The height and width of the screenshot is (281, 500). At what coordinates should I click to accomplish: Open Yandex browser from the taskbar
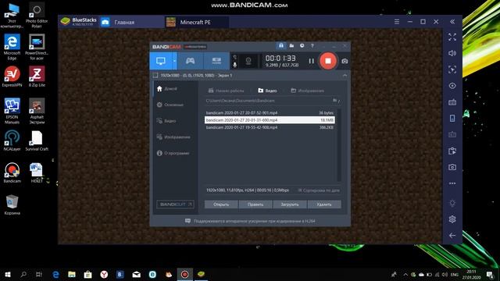click(104, 274)
